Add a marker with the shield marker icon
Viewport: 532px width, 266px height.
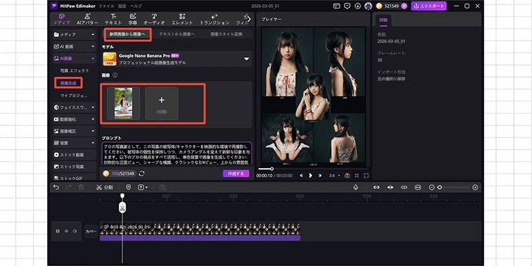(128, 188)
